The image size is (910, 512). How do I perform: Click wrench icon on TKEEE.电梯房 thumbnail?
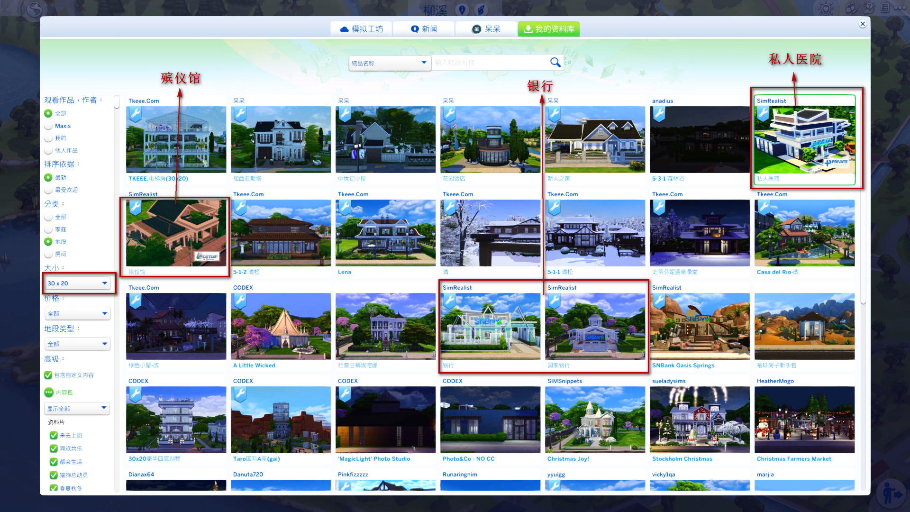135,114
